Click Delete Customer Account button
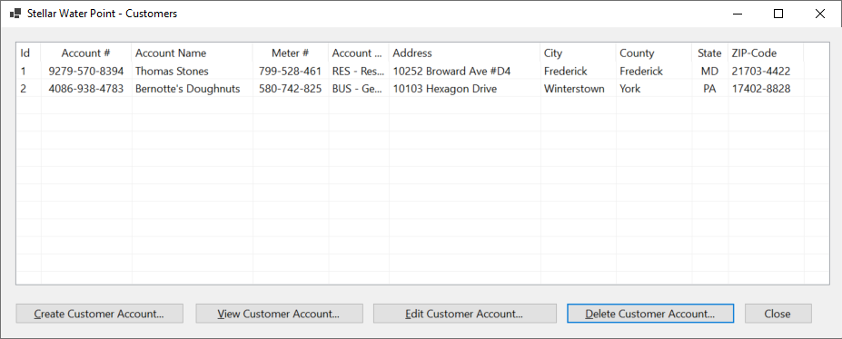The height and width of the screenshot is (339, 842). (x=650, y=314)
